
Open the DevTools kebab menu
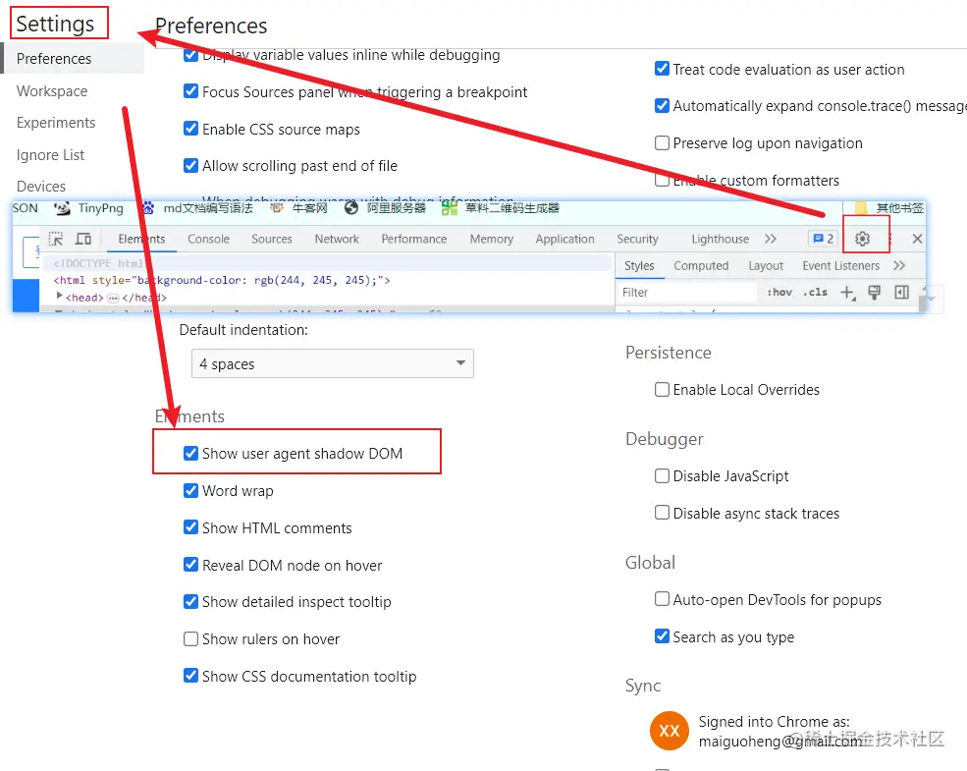coord(889,239)
